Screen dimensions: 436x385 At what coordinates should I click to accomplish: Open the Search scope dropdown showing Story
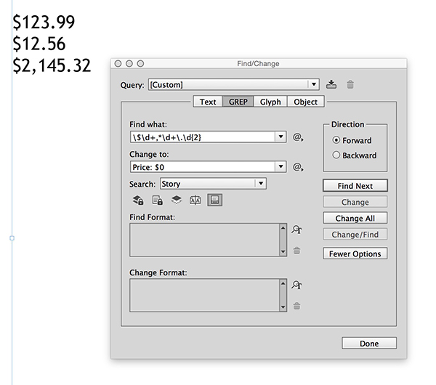213,184
